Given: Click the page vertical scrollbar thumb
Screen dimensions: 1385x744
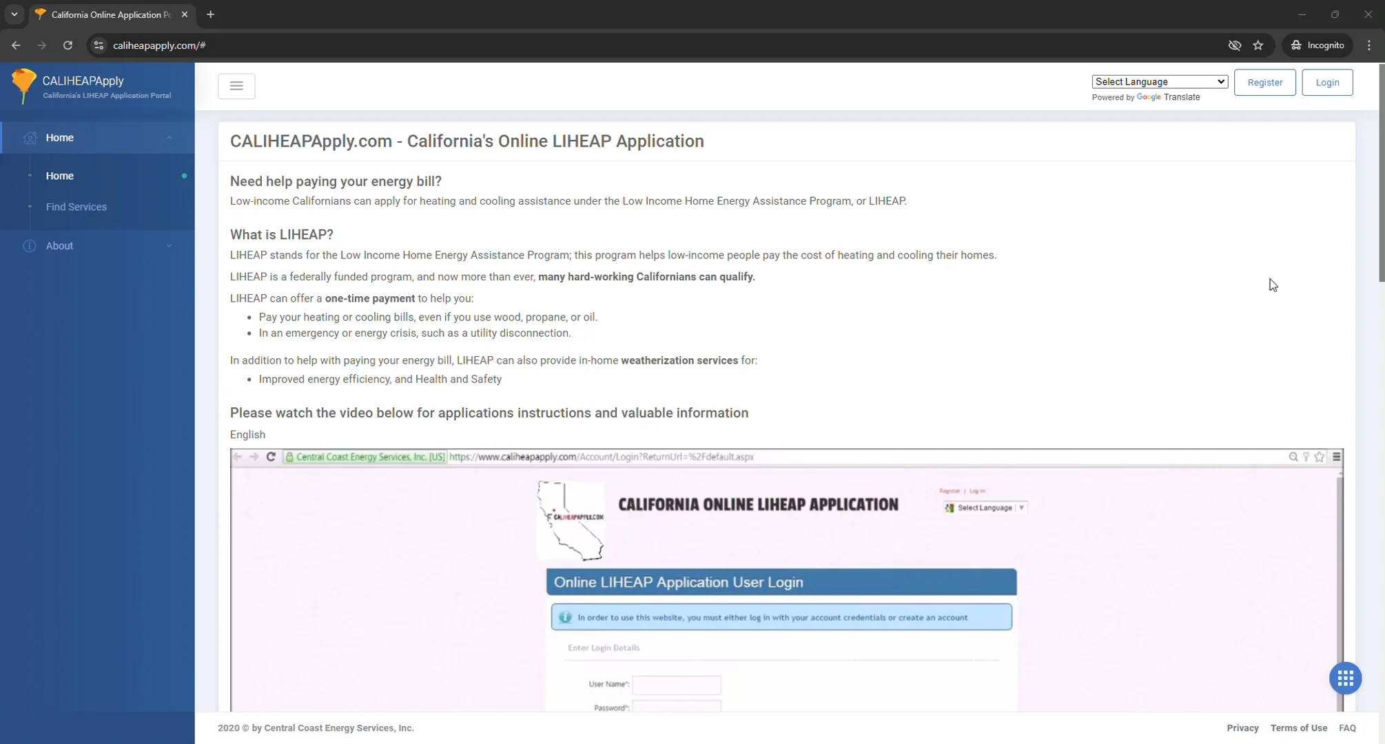Looking at the screenshot, I should pyautogui.click(x=1381, y=172).
